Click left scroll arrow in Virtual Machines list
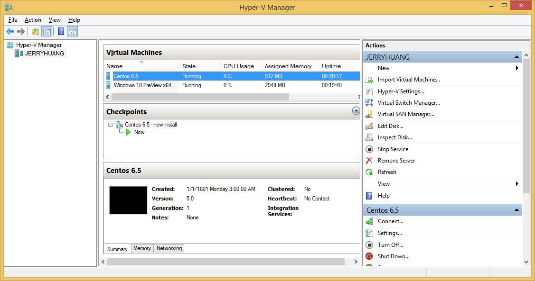The height and width of the screenshot is (281, 535). click(x=107, y=97)
